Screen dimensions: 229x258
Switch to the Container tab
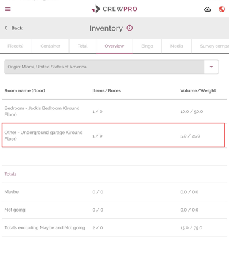(51, 46)
